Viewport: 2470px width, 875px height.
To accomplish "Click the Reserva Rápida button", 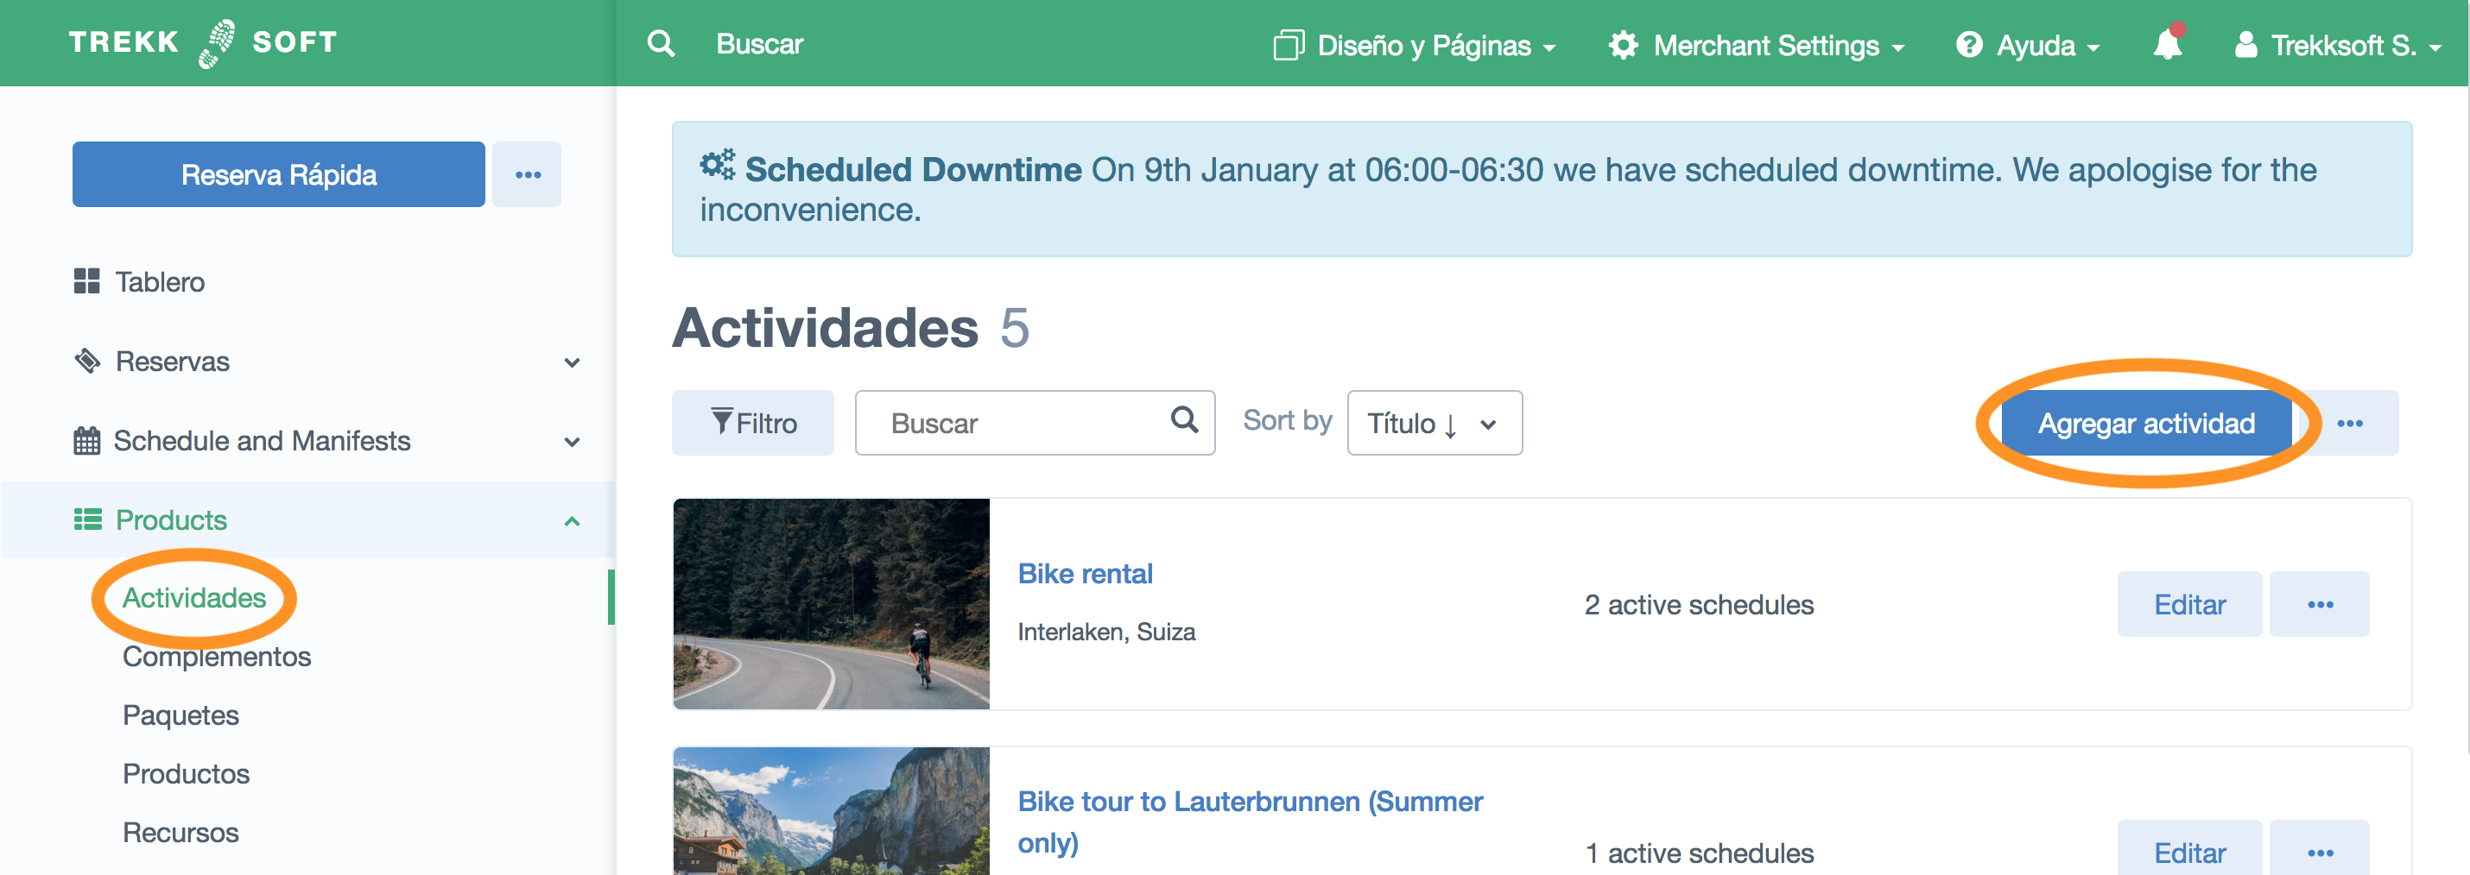I will tap(279, 174).
